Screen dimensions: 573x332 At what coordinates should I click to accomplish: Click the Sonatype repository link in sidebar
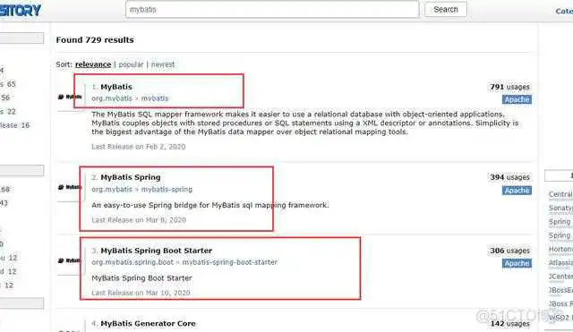click(560, 209)
